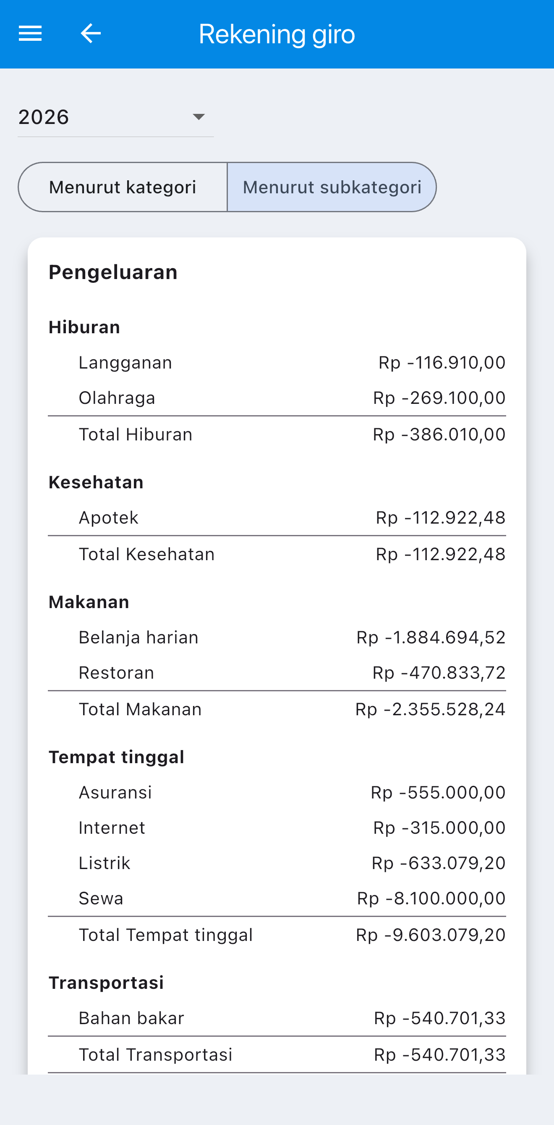Go back using the arrow icon

pos(91,34)
